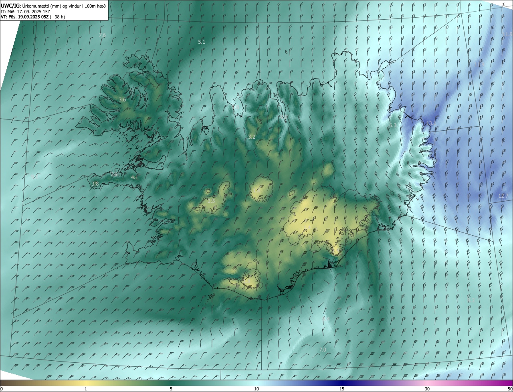Click the map value 7.5

[114, 175]
